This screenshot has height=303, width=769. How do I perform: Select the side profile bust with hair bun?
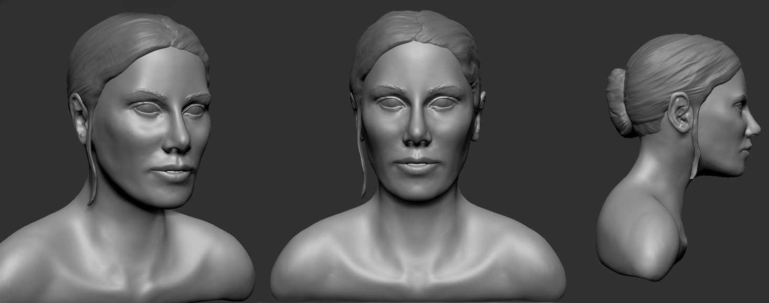tap(679, 156)
